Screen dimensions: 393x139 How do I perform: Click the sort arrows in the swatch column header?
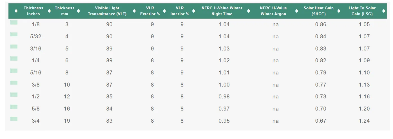16,11
